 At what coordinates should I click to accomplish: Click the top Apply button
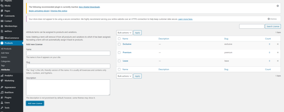coord(138,33)
